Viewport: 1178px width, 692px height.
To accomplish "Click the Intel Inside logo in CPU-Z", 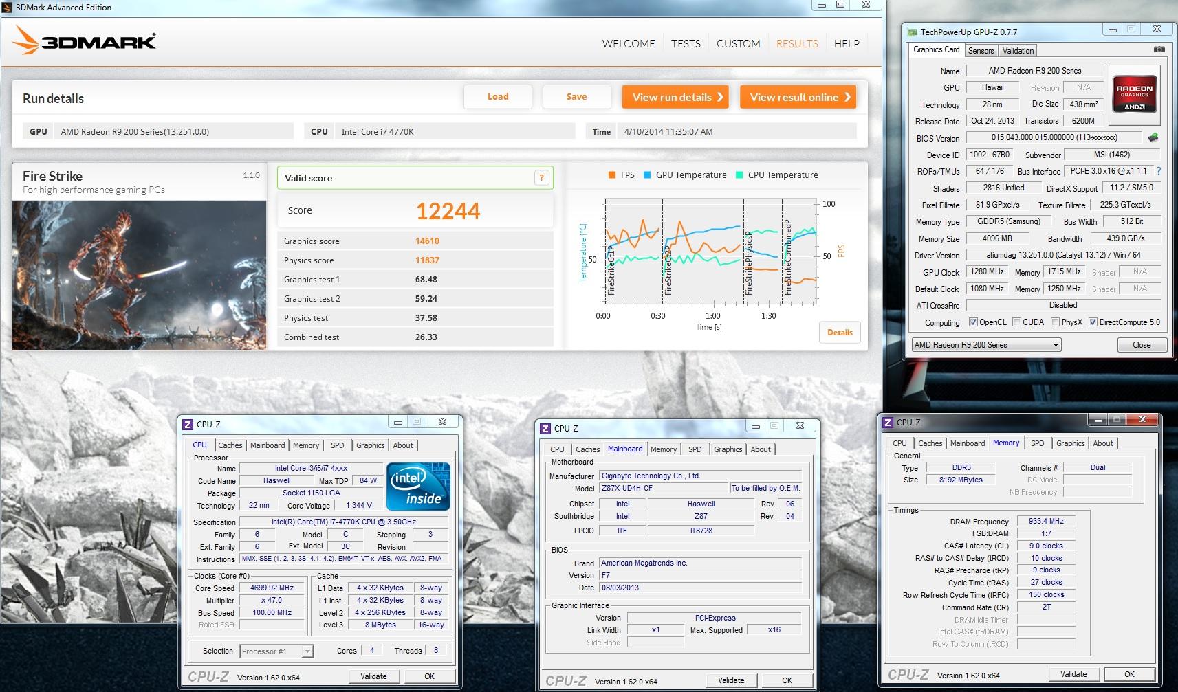I will pyautogui.click(x=418, y=486).
